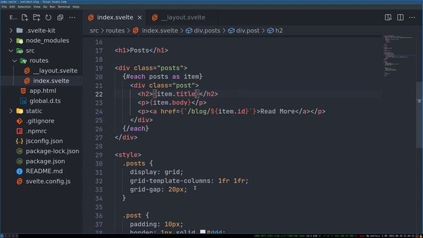Viewport: 423px width, 238px height.
Task: Expand the static folder chevron
Action: coord(11,111)
